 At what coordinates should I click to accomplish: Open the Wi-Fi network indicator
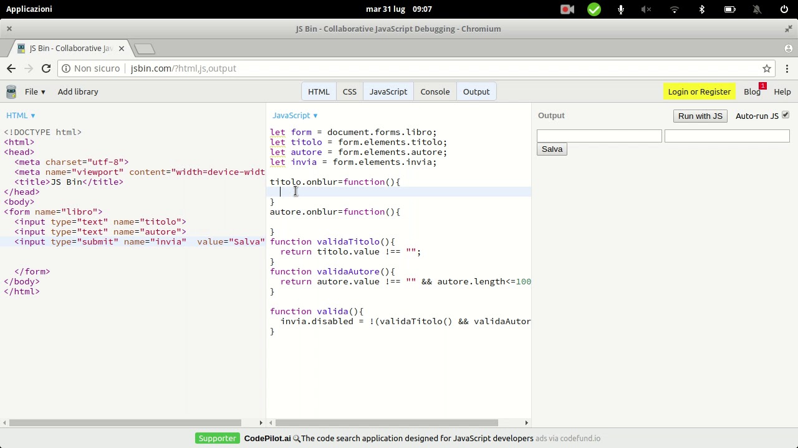coord(674,9)
